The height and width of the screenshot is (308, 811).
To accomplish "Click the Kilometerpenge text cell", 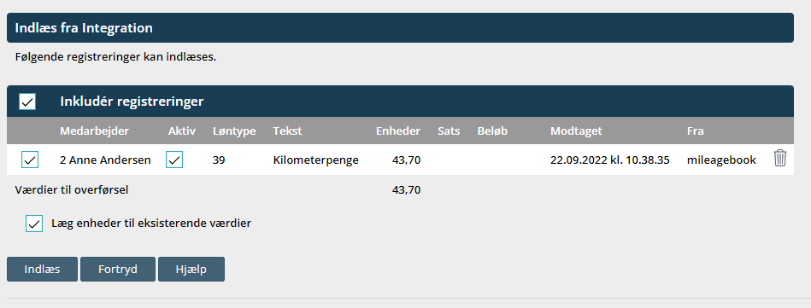I will click(316, 160).
